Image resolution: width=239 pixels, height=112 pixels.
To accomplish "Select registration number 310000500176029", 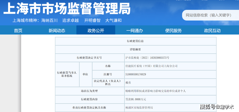I will pyautogui.click(x=135, y=74).
